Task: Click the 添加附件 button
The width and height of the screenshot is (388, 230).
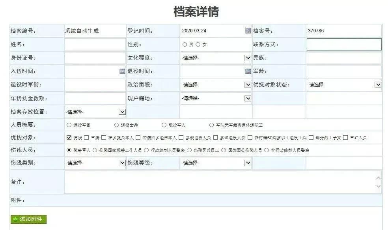Action: (28, 219)
